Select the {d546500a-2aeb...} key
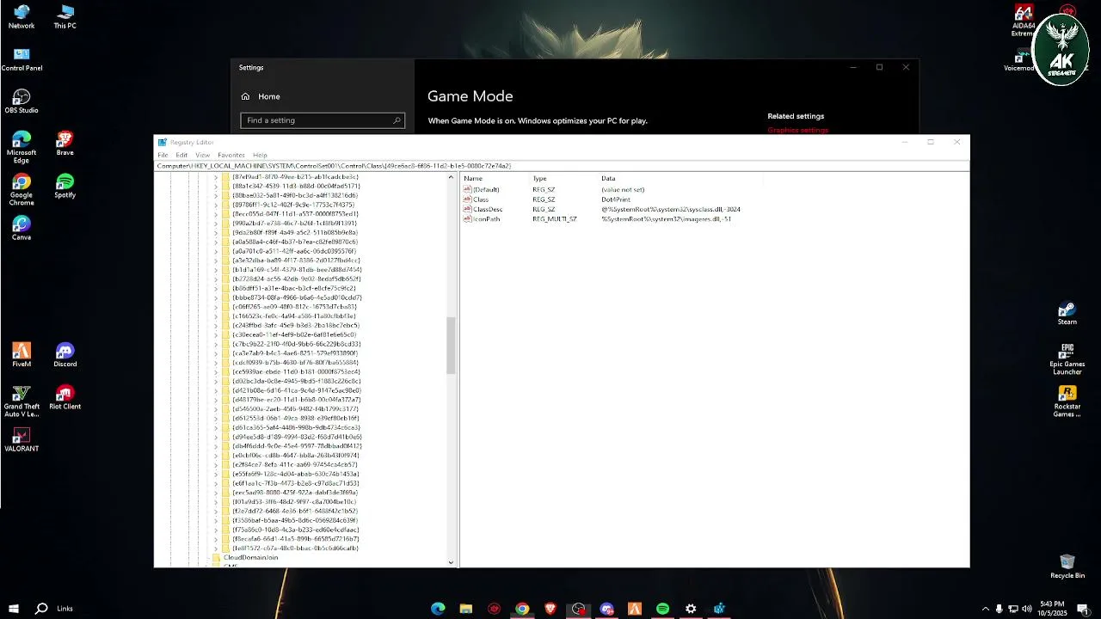Image resolution: width=1101 pixels, height=619 pixels. tap(295, 408)
